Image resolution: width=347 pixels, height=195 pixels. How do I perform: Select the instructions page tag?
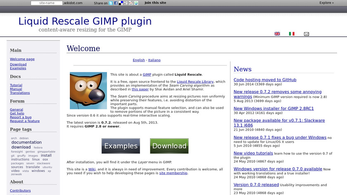click(20, 159)
